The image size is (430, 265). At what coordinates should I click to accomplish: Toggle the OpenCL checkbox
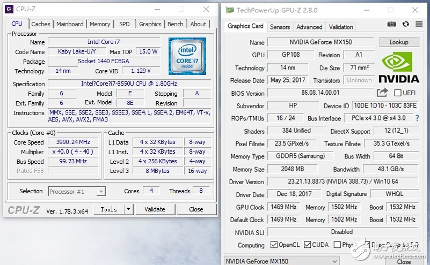click(x=274, y=245)
